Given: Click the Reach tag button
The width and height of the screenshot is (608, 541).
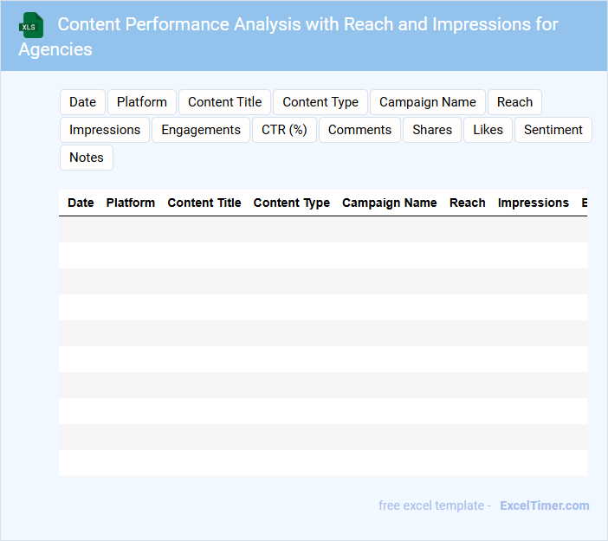Looking at the screenshot, I should tap(514, 102).
